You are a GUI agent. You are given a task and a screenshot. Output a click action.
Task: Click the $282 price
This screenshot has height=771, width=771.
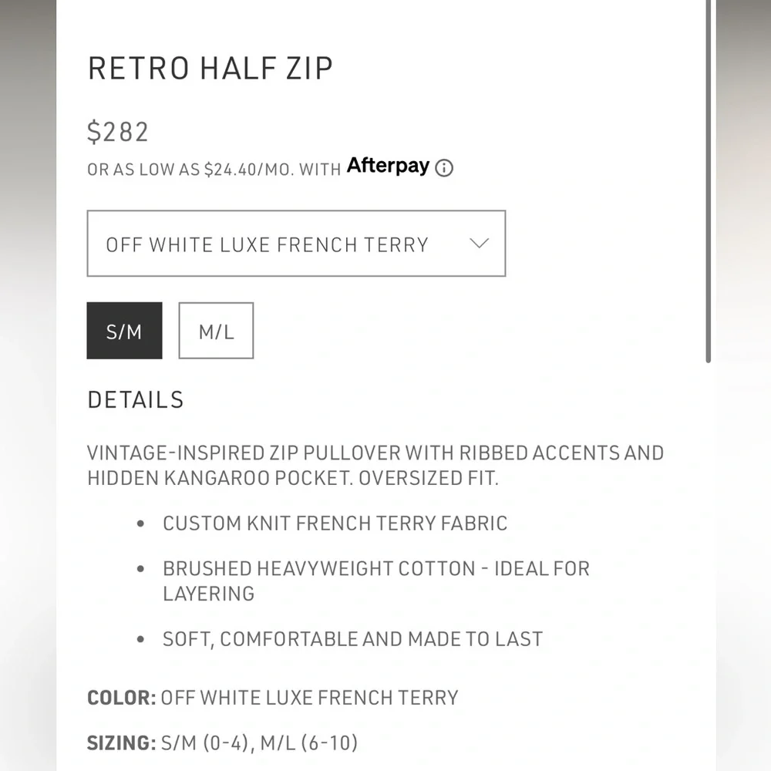pos(118,132)
